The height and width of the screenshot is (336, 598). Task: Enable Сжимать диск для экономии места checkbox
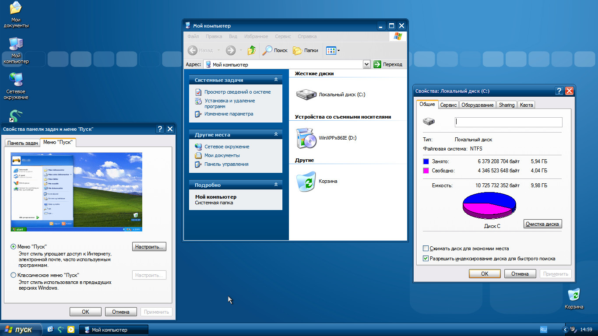[426, 248]
